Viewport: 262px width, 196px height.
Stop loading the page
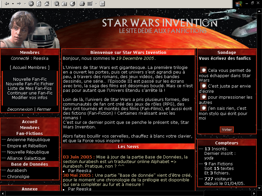pyautogui.click(x=31, y=4)
